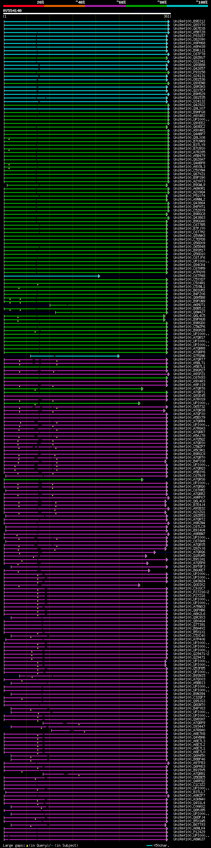
Task: Select hit label UniRef100_Q9LX07
Action: (x=189, y=108)
